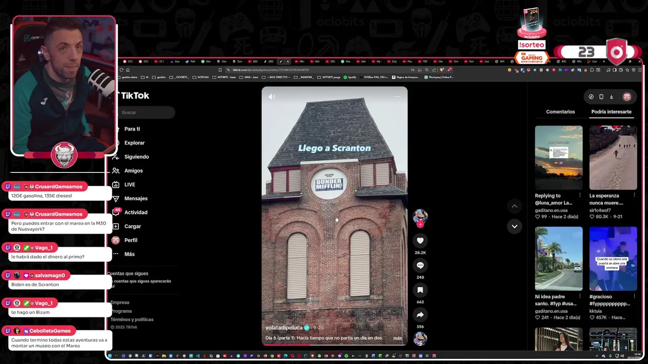This screenshot has width=648, height=364.
Task: Open the taskbar clock and date
Action: tap(633, 356)
